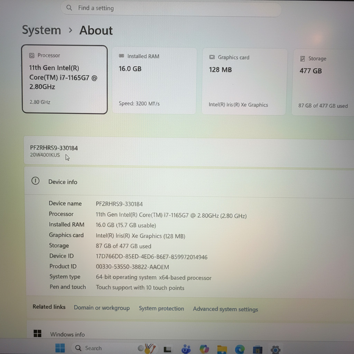Click the Storage drive icon
This screenshot has height=354, width=354.
point(302,59)
